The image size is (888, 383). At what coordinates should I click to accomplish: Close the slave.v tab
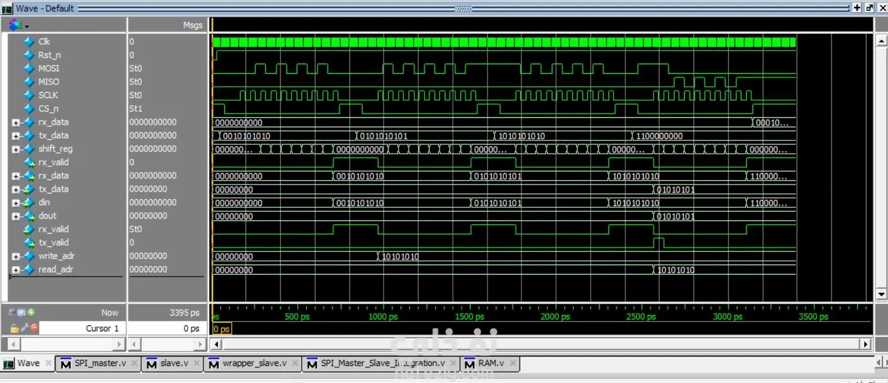click(196, 363)
